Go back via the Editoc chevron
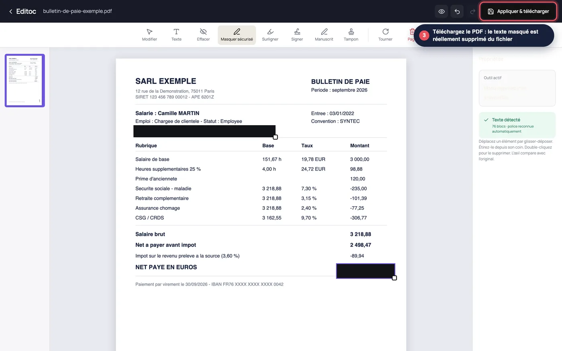Screen dimensions: 562x351 (11, 11)
